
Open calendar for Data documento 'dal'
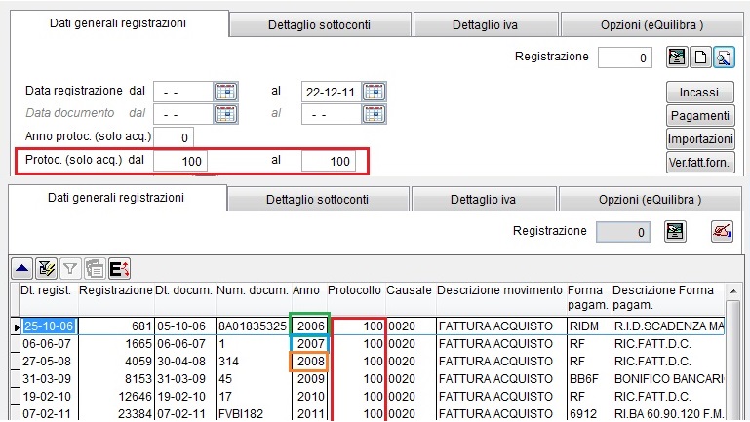[225, 114]
